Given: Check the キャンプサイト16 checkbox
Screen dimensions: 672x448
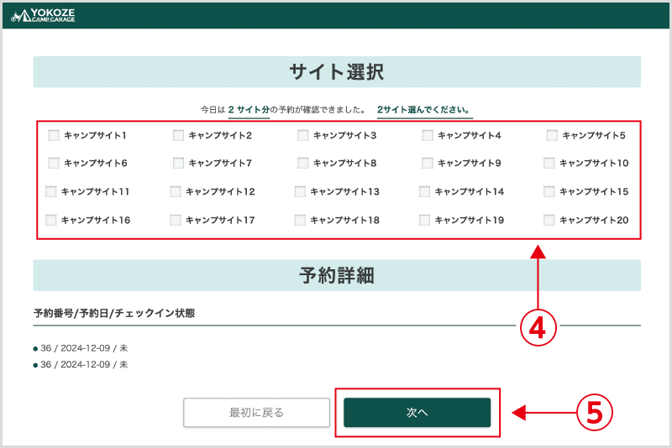Looking at the screenshot, I should point(51,221).
